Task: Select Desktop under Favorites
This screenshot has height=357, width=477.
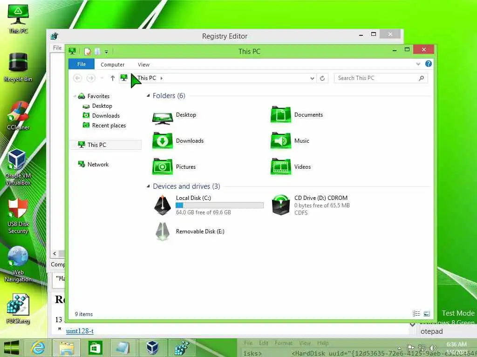Action: click(102, 106)
